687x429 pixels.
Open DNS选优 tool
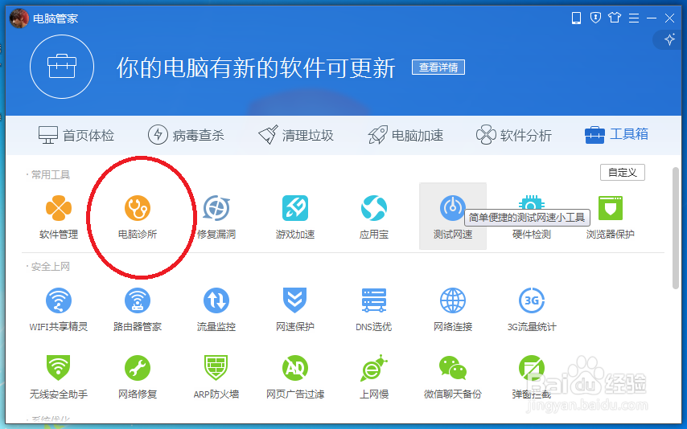(x=374, y=309)
